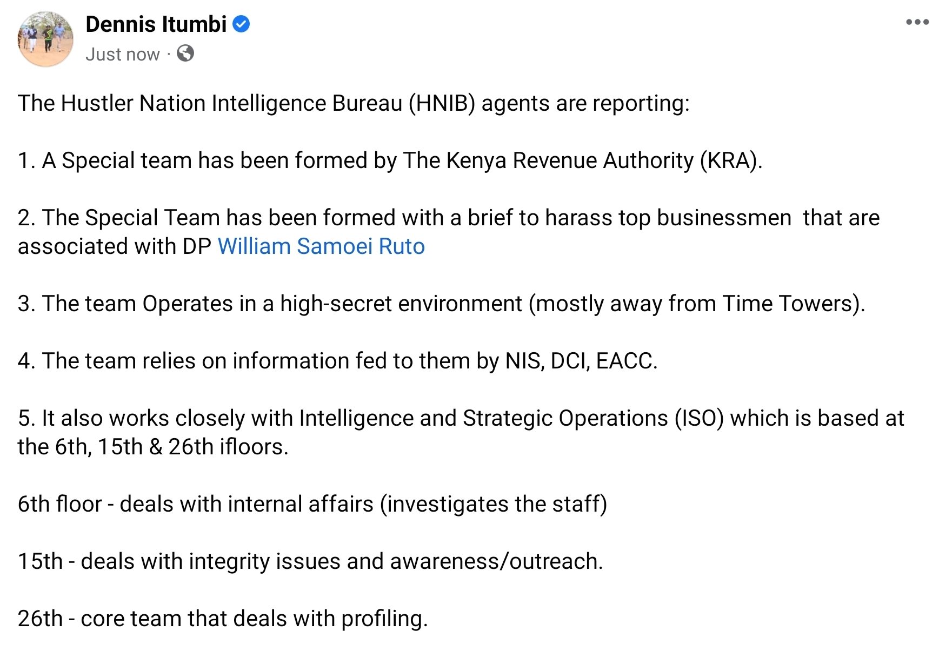The width and height of the screenshot is (939, 651).
Task: Click point 2 about harassing top businessmen
Action: tap(449, 232)
